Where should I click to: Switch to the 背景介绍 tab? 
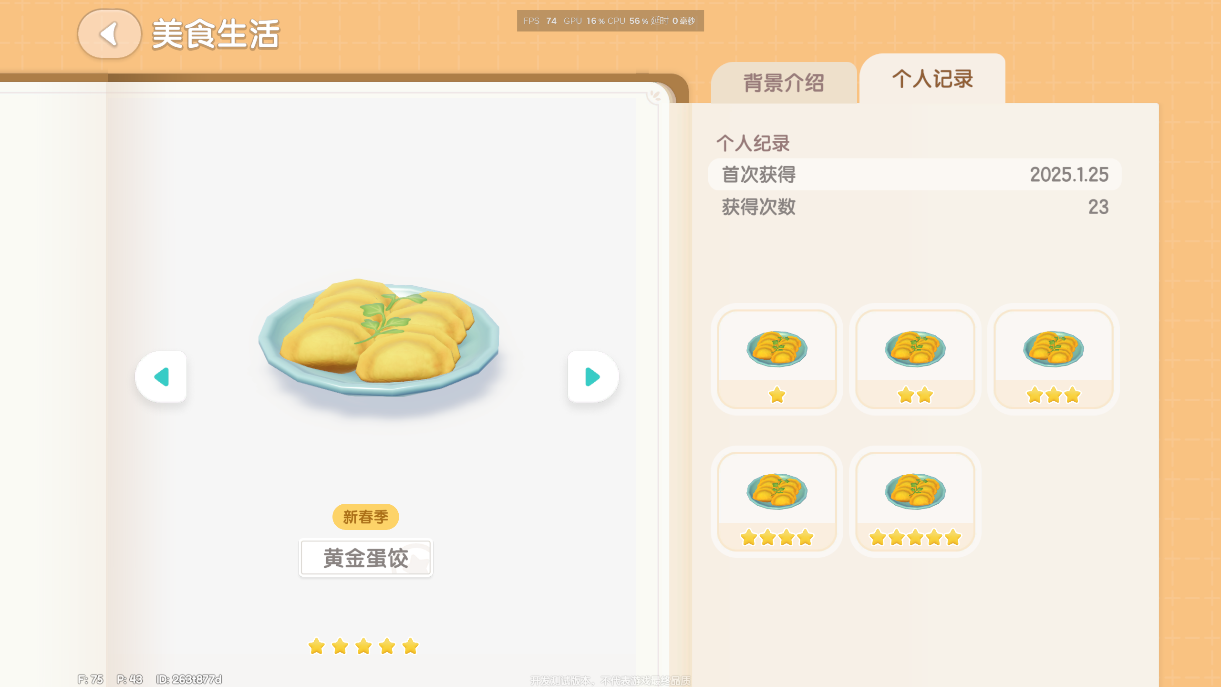click(x=784, y=83)
